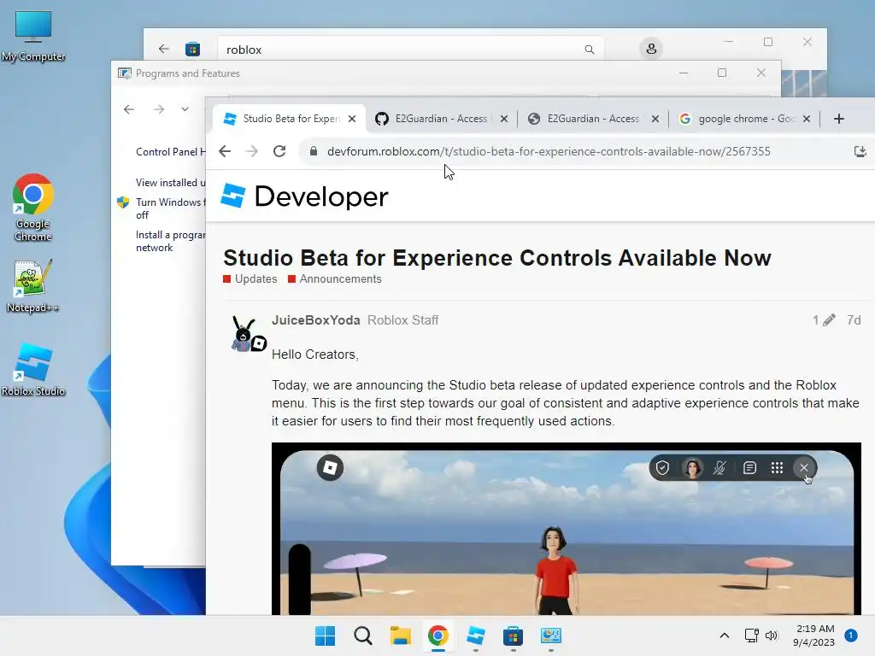Close the Studio Beta tab
The image size is (875, 656).
click(x=352, y=119)
